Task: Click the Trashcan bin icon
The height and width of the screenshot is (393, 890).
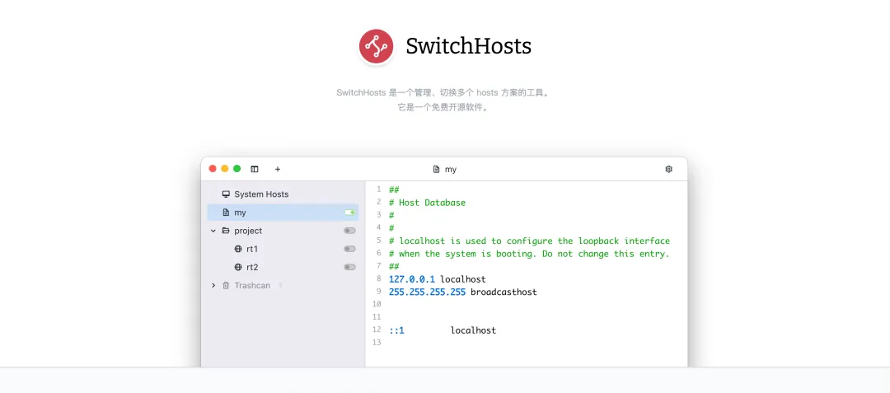Action: (x=226, y=285)
